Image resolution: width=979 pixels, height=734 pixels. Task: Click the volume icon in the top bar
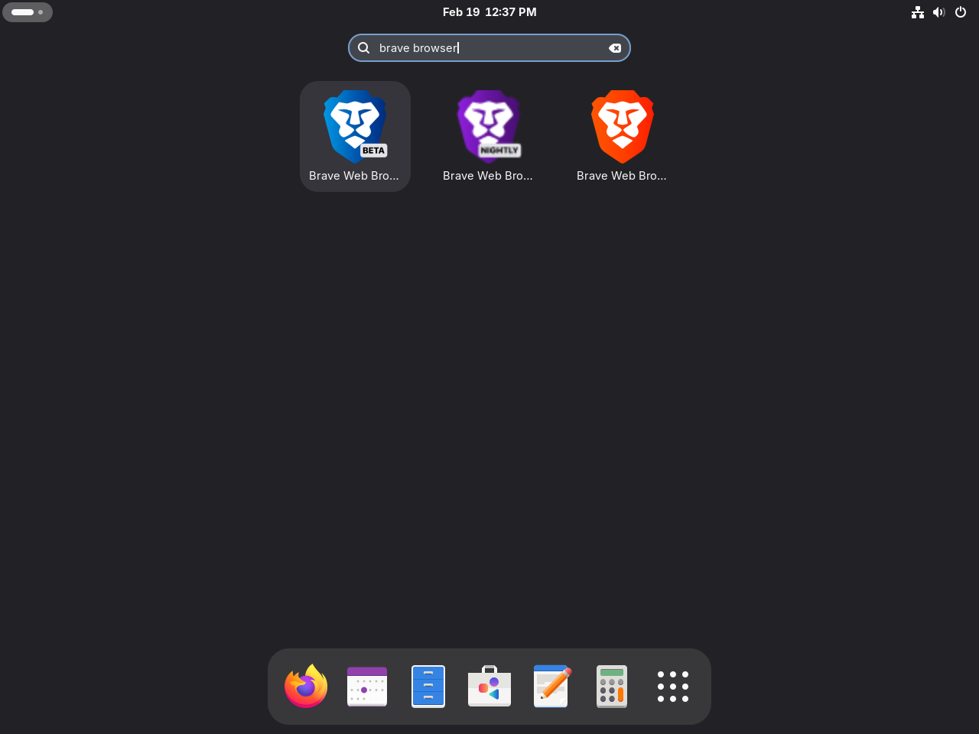[939, 11]
